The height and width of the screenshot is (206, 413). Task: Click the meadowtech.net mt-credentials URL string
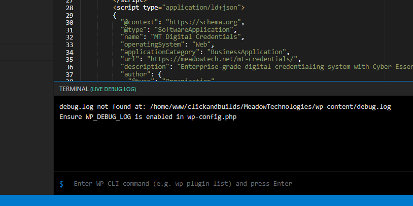pos(222,59)
